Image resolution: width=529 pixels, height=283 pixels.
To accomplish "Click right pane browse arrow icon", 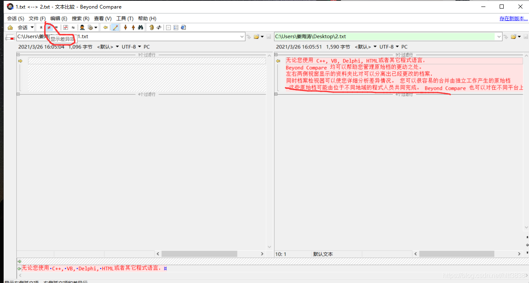I will (x=506, y=37).
